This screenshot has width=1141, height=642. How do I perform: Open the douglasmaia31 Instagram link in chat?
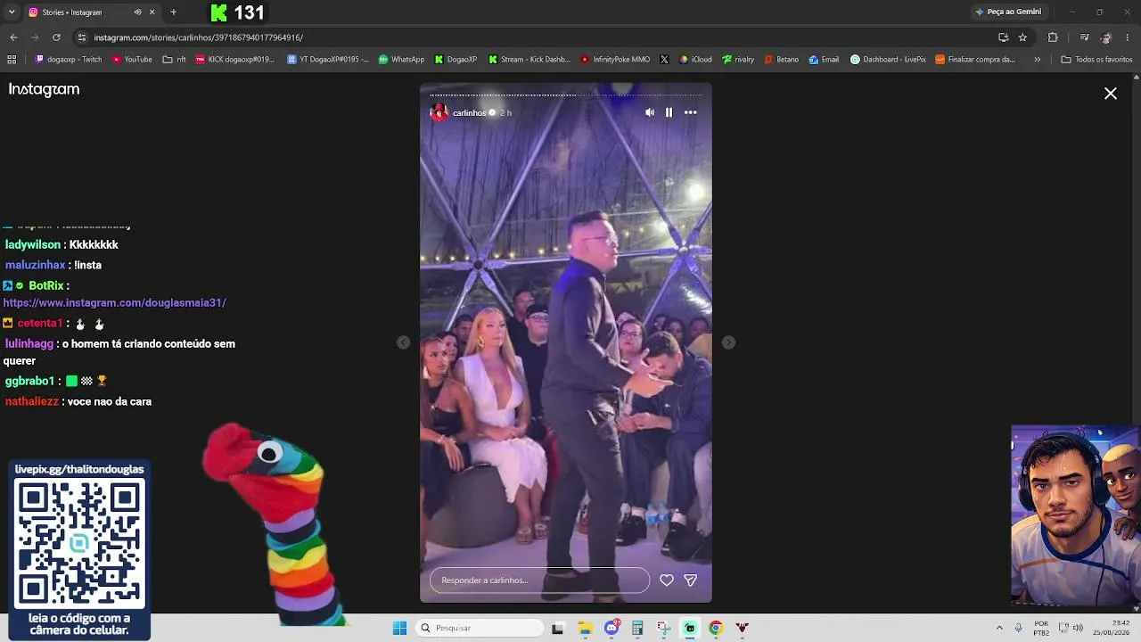114,303
